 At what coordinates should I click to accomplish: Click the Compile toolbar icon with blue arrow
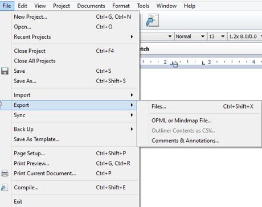click(x=153, y=20)
